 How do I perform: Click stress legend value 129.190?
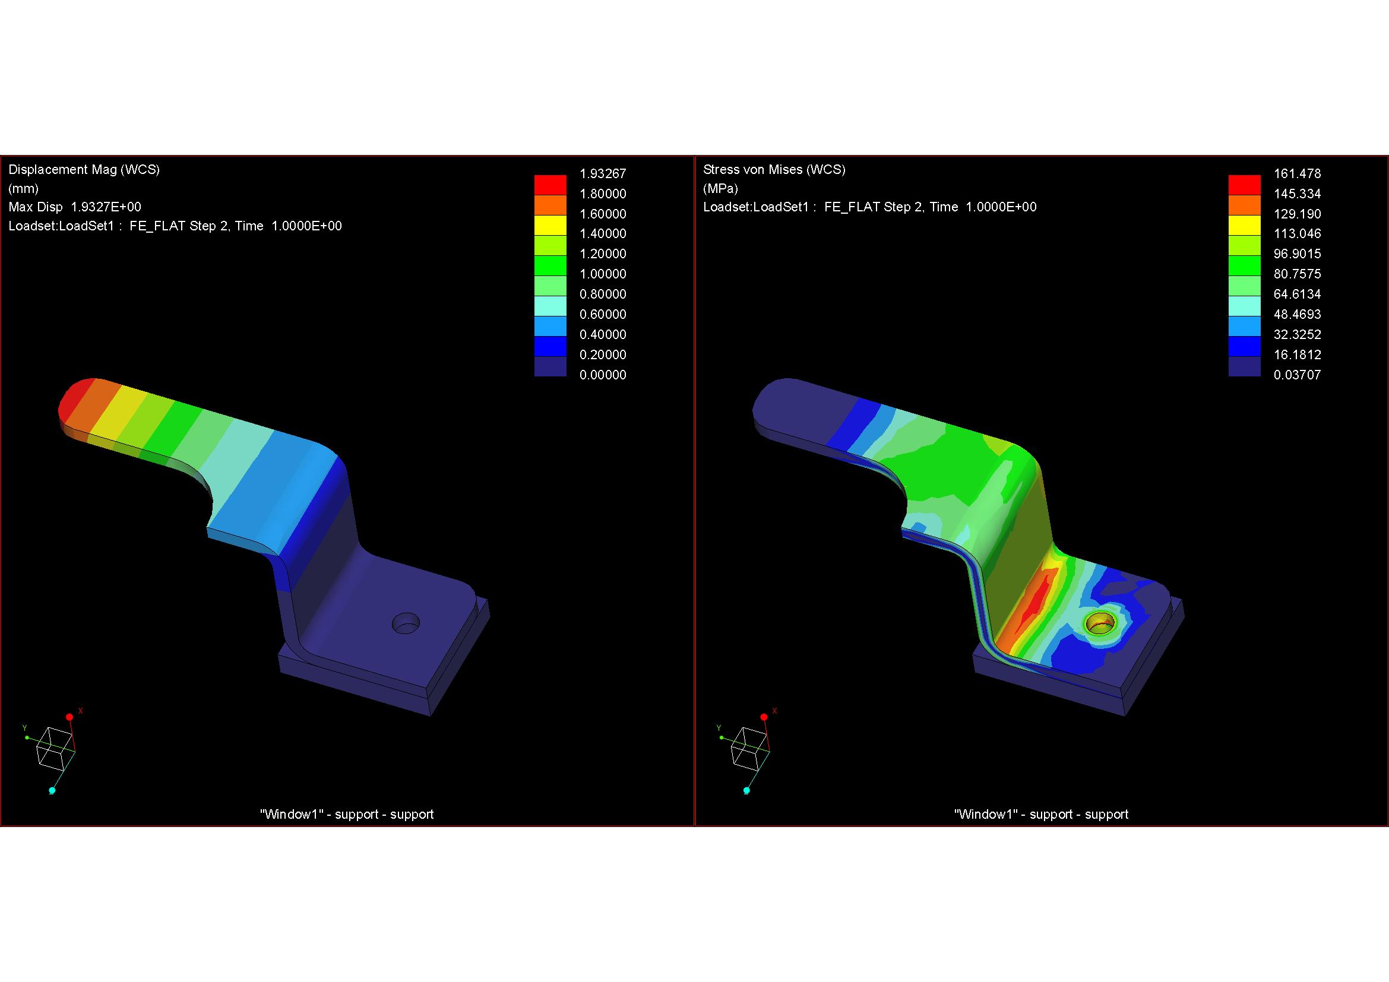[1297, 214]
